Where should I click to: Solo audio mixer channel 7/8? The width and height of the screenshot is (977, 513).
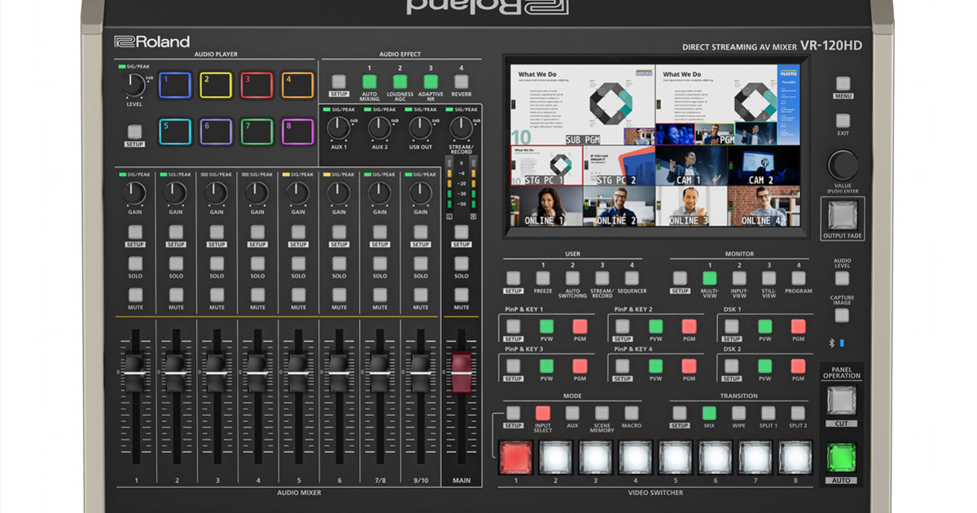(379, 264)
